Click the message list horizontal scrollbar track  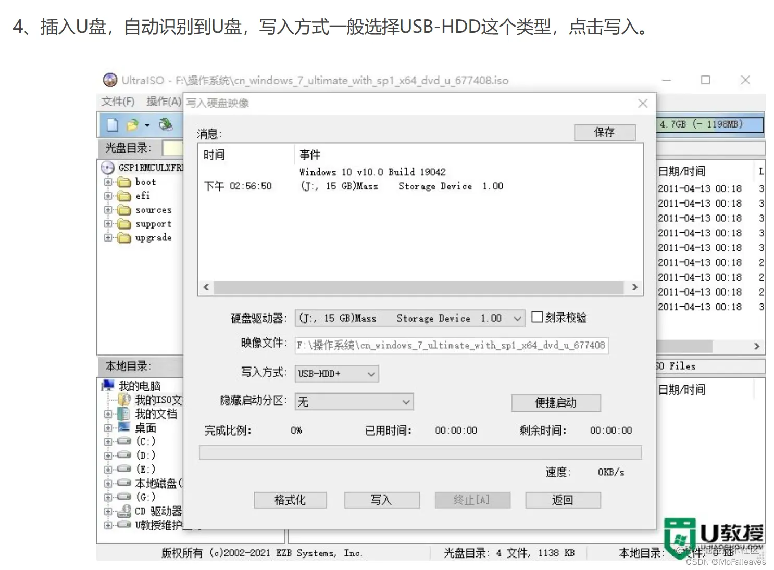tap(419, 287)
